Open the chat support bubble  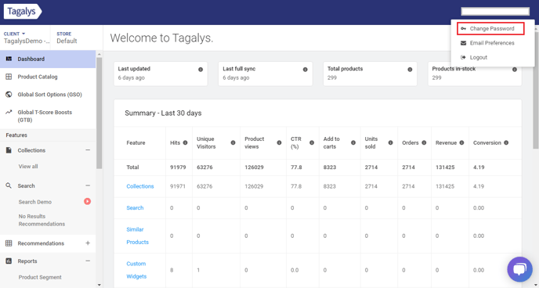pos(519,269)
